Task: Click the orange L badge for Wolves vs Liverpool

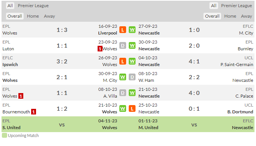Action: pos(123,30)
